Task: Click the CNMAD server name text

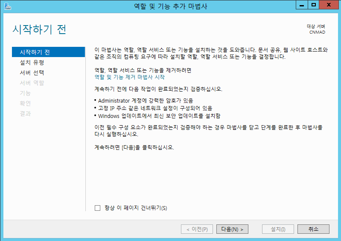Action: coord(317,32)
